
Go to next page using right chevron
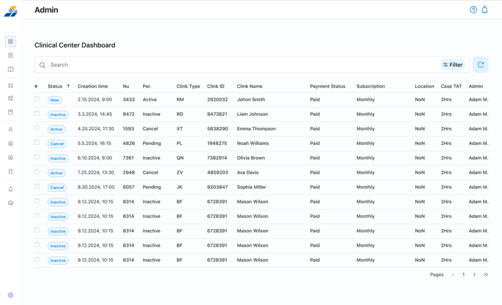tap(474, 275)
